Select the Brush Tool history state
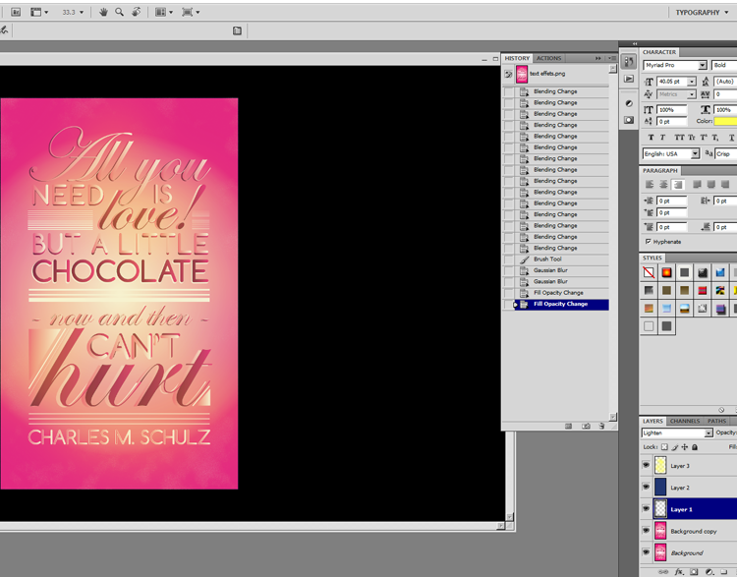 [x=555, y=260]
